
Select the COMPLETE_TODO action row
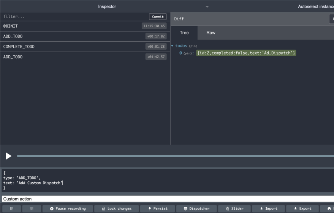click(x=85, y=47)
